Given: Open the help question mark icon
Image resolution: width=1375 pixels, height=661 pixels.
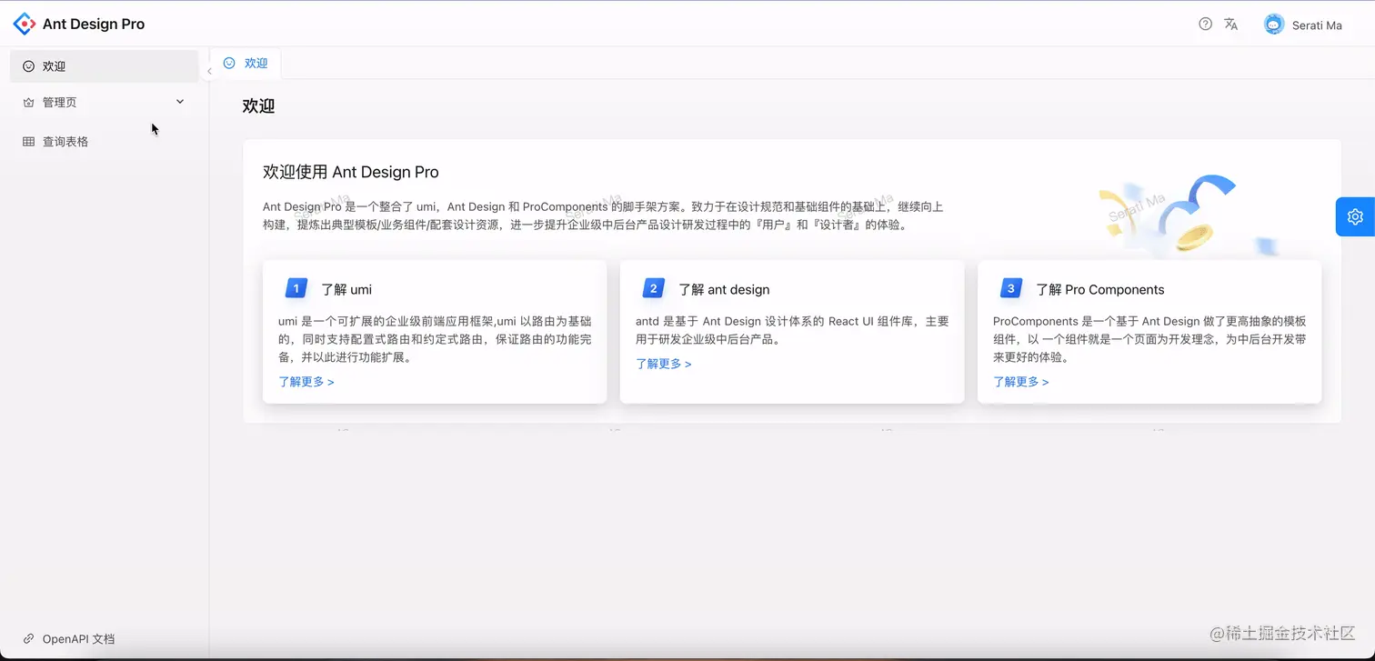Looking at the screenshot, I should (1205, 25).
